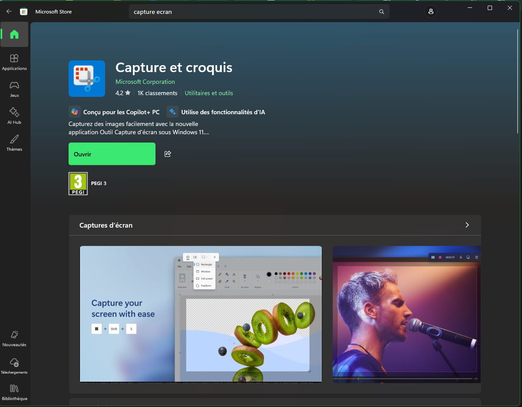The image size is (522, 407).
Task: Click the search field containing capture ecran
Action: (259, 12)
